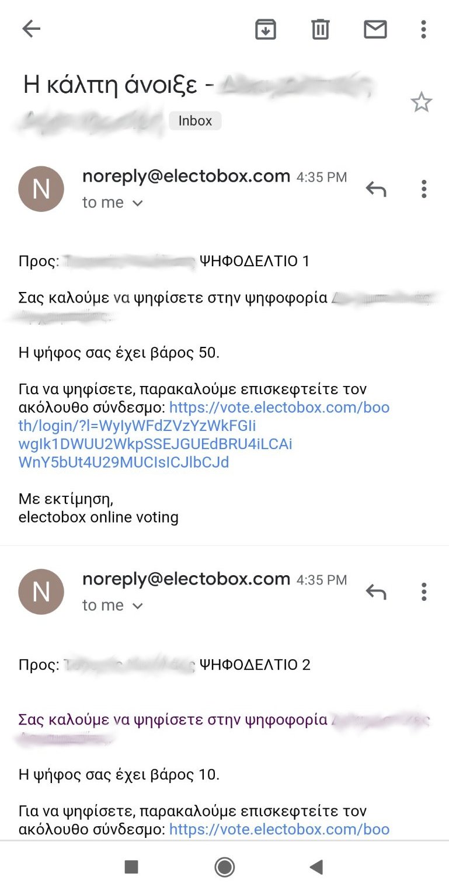Screen dimensions: 449x894
Task: Reply to the second electobox message
Action: click(x=376, y=592)
